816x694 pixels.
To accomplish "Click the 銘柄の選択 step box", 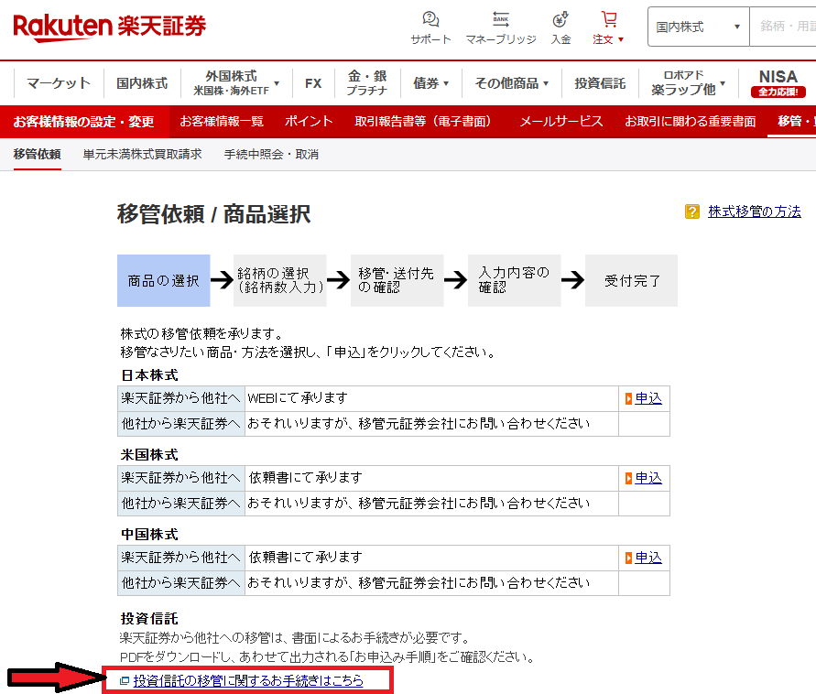I will pos(280,280).
